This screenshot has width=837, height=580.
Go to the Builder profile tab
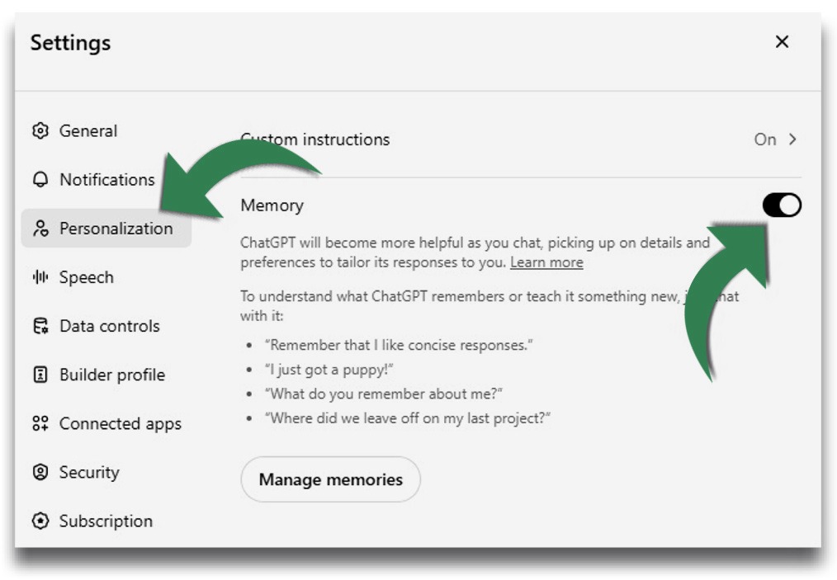pyautogui.click(x=111, y=375)
